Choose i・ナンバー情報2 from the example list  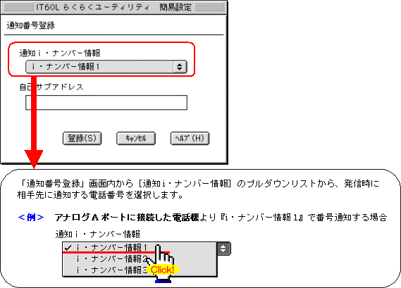112,259
